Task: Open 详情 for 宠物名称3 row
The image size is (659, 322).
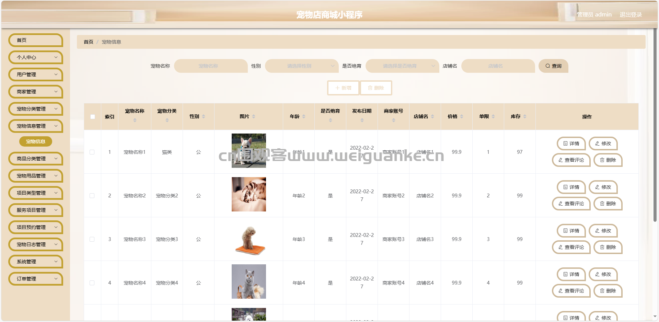Action: (571, 231)
